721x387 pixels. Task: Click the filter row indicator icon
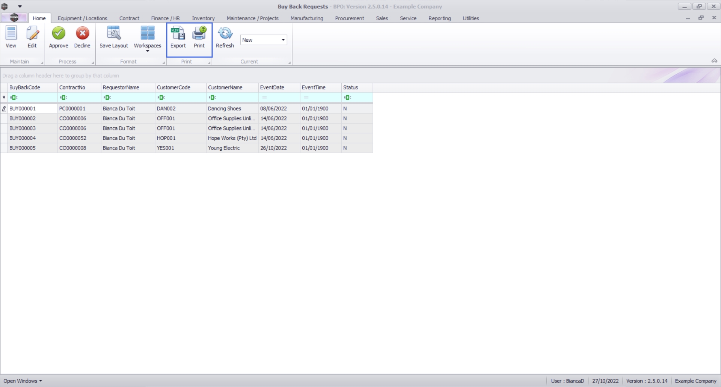[x=4, y=97]
